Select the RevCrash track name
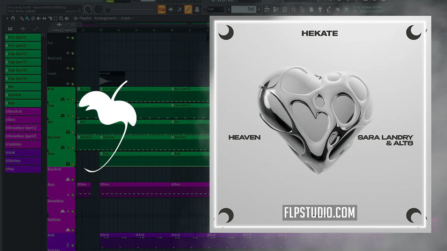This screenshot has height=251, width=447. 55,58
